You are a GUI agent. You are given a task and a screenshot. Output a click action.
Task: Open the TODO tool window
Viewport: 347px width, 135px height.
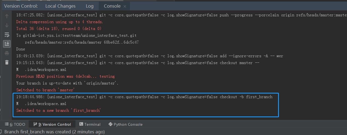pos(15,124)
